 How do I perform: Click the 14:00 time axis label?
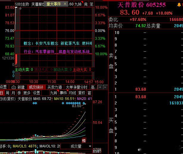[70, 82]
